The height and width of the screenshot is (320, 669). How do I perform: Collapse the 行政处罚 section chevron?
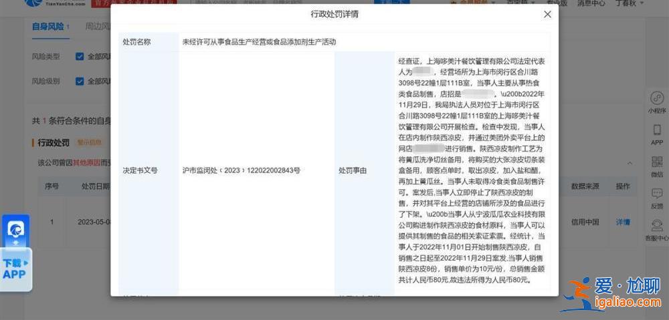(630, 163)
